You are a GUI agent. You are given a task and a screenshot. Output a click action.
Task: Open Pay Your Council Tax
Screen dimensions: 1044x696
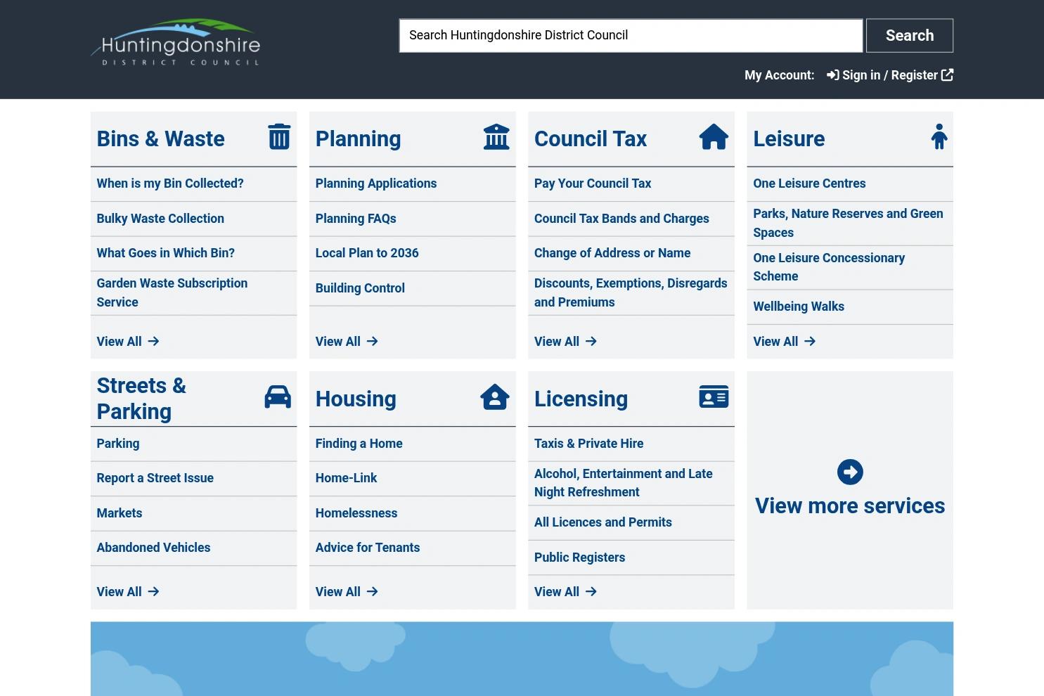pyautogui.click(x=593, y=183)
